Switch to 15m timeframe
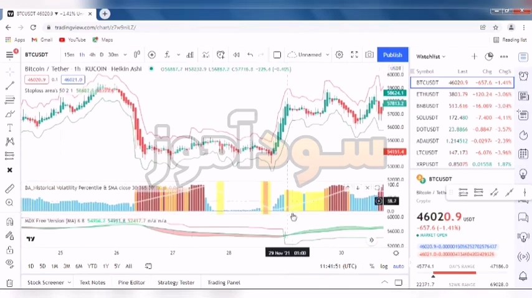Screen dimensions: 532x298 tap(69, 55)
